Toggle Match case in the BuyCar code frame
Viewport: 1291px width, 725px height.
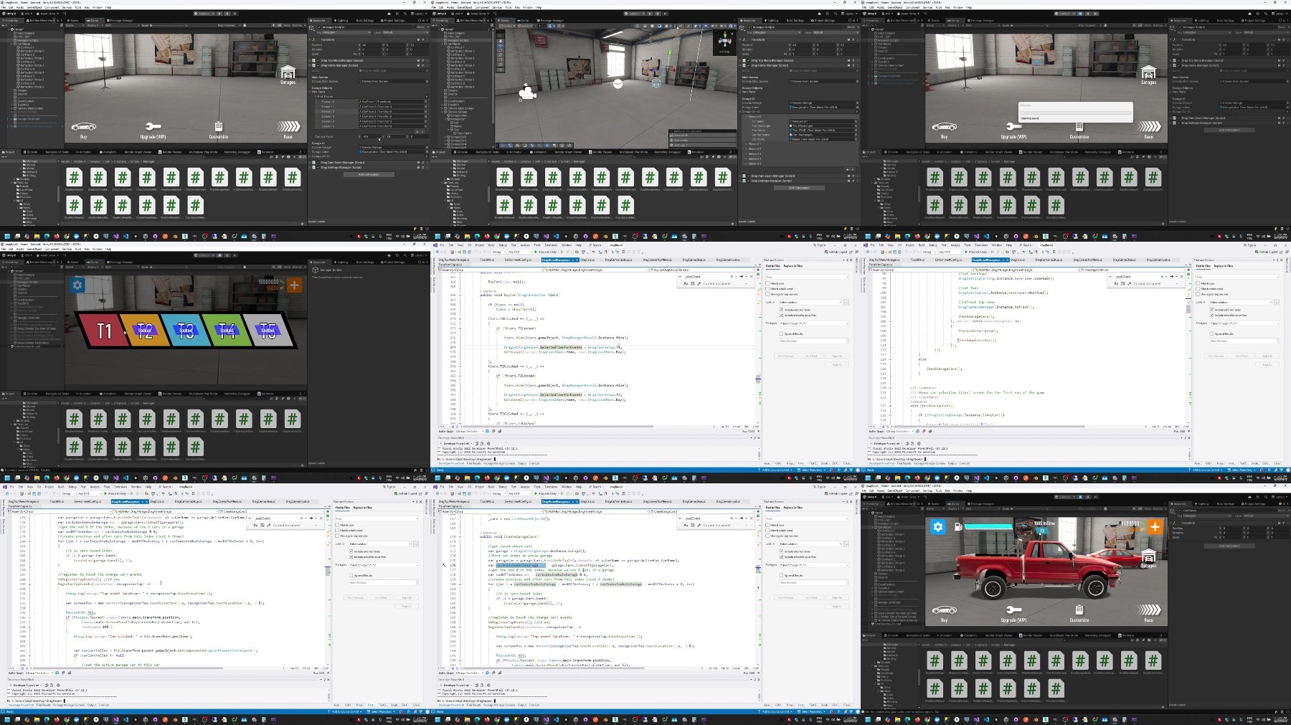point(767,283)
